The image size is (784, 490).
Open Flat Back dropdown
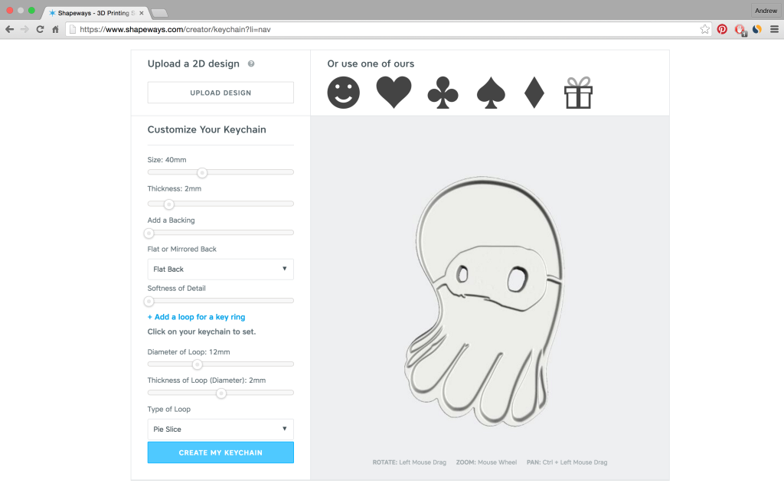pyautogui.click(x=220, y=269)
